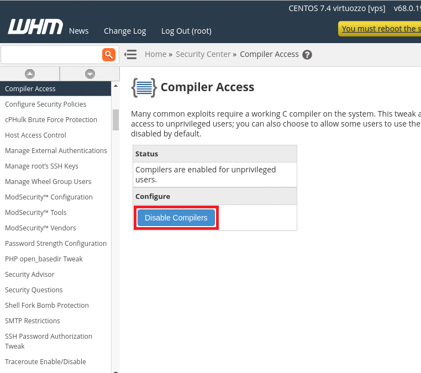Viewport: 421px width, 373px height.
Task: Click the Compiler Access page heading
Action: tap(207, 87)
